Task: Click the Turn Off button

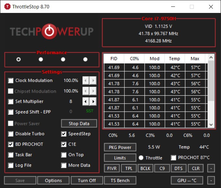Action: 87,180
